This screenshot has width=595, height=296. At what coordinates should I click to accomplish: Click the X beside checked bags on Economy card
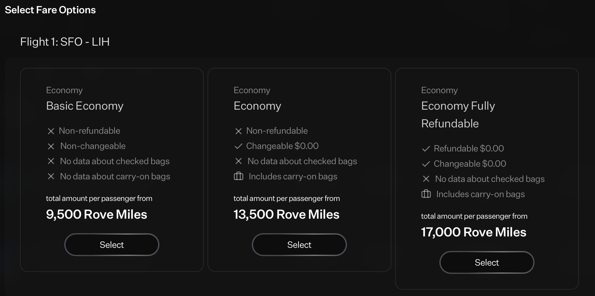(239, 161)
